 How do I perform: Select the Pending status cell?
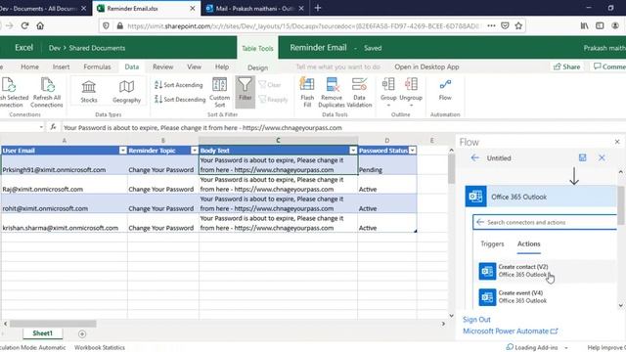[387, 165]
